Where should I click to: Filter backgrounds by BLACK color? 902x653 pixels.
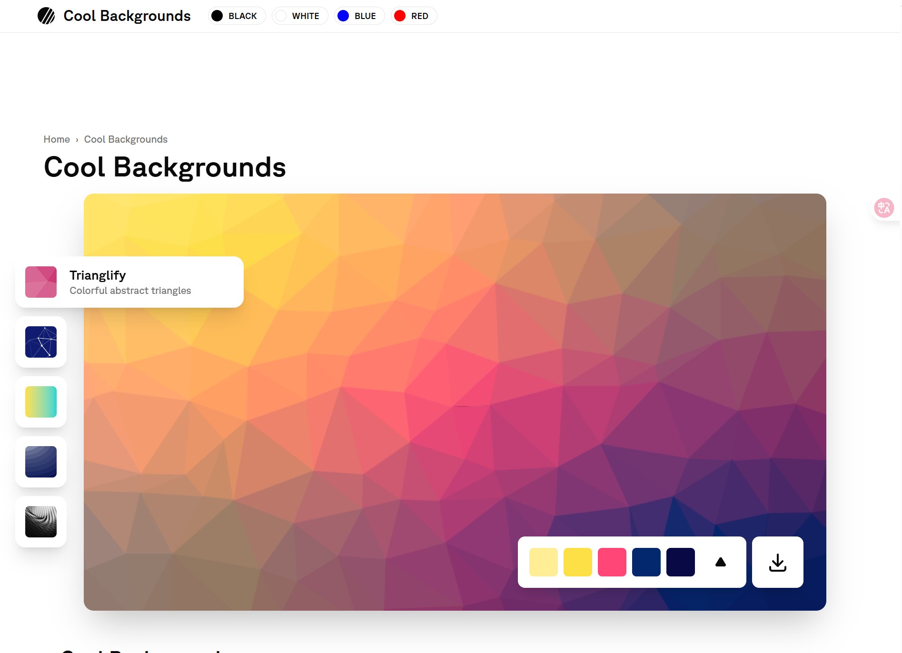[x=237, y=16]
